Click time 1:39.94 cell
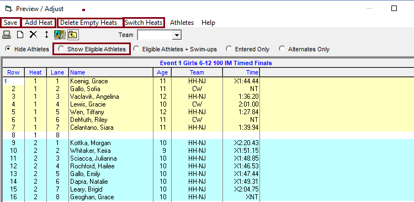The image size is (414, 202). pyautogui.click(x=241, y=127)
